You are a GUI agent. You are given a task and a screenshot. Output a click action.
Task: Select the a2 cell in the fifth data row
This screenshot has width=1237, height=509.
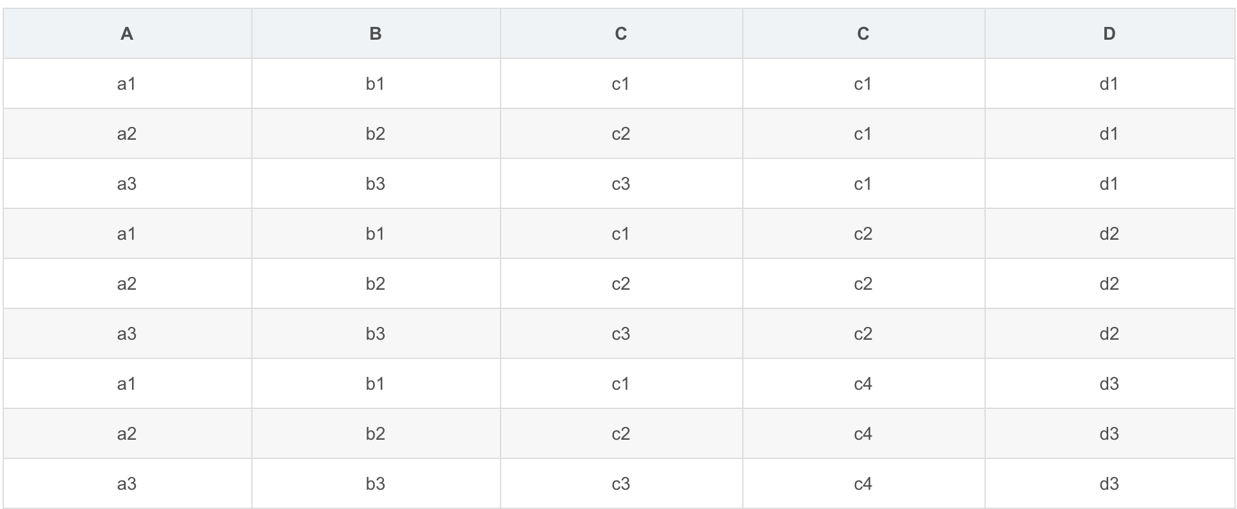(127, 284)
